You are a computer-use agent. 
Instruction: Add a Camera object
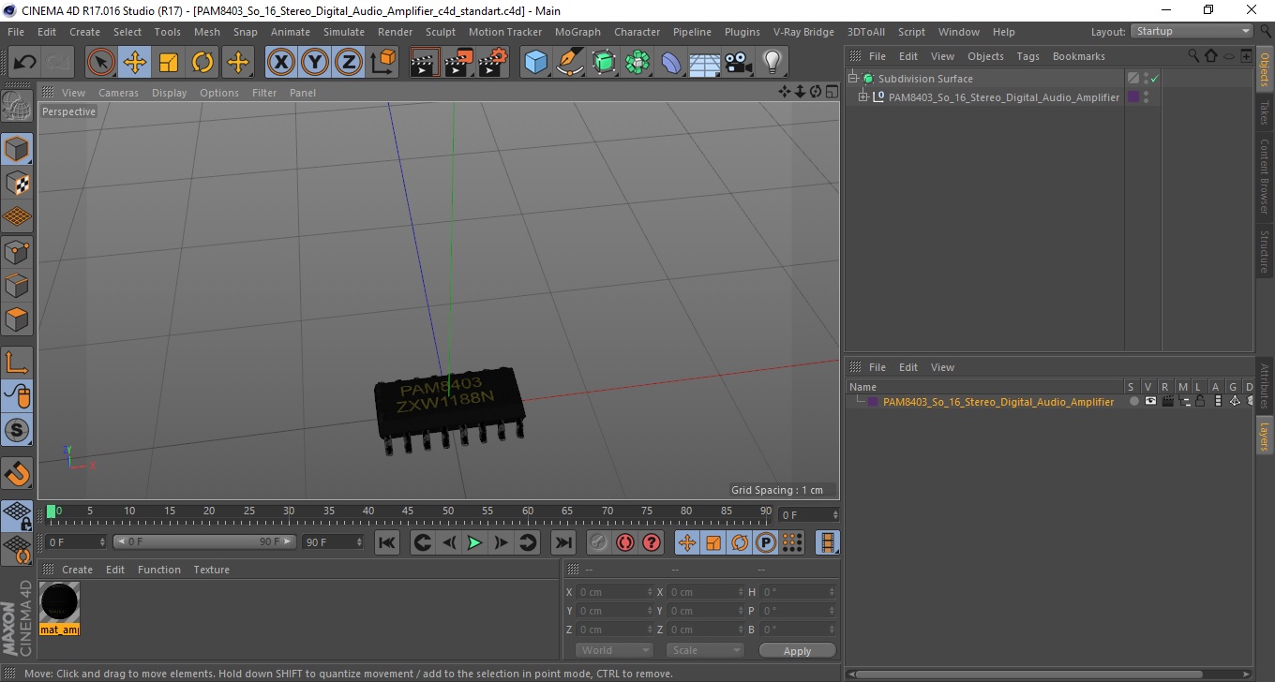point(738,63)
